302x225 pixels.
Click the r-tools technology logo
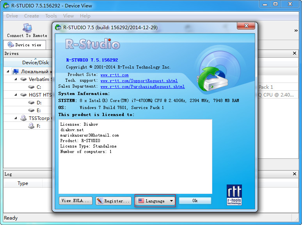pyautogui.click(x=234, y=195)
